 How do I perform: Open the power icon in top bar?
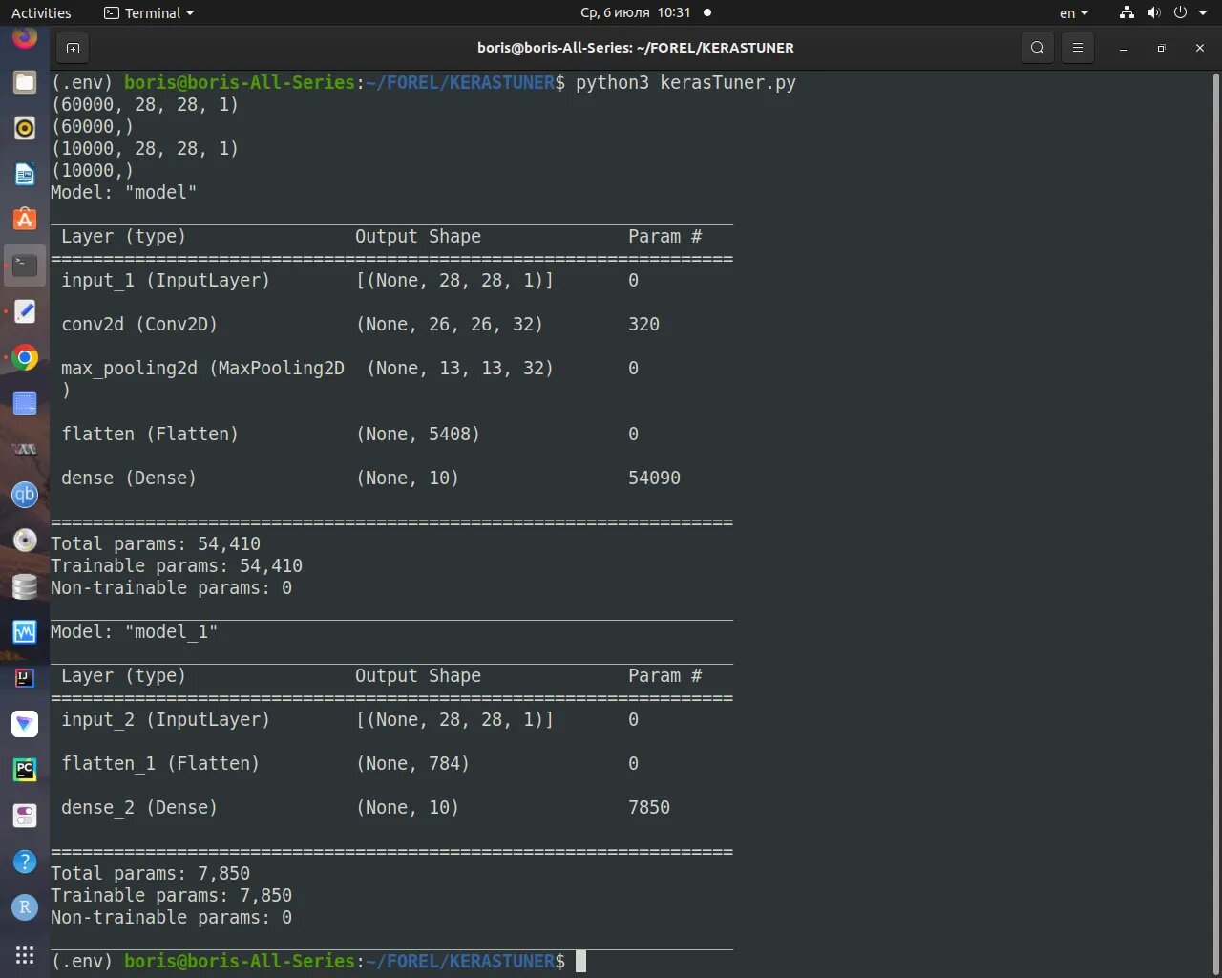point(1180,12)
